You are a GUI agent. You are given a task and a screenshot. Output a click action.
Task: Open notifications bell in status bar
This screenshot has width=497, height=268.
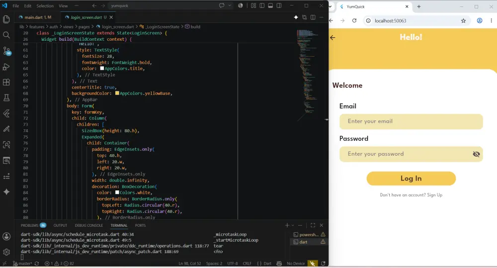pos(323,264)
